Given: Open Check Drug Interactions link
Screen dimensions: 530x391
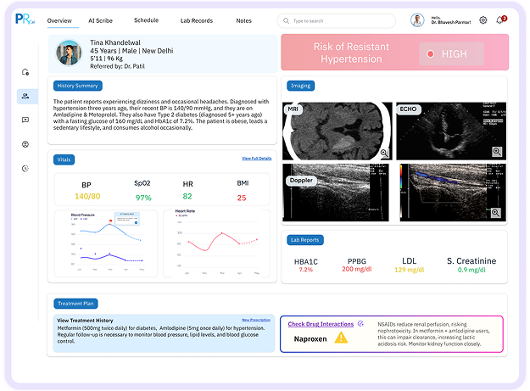Looking at the screenshot, I should pos(321,323).
